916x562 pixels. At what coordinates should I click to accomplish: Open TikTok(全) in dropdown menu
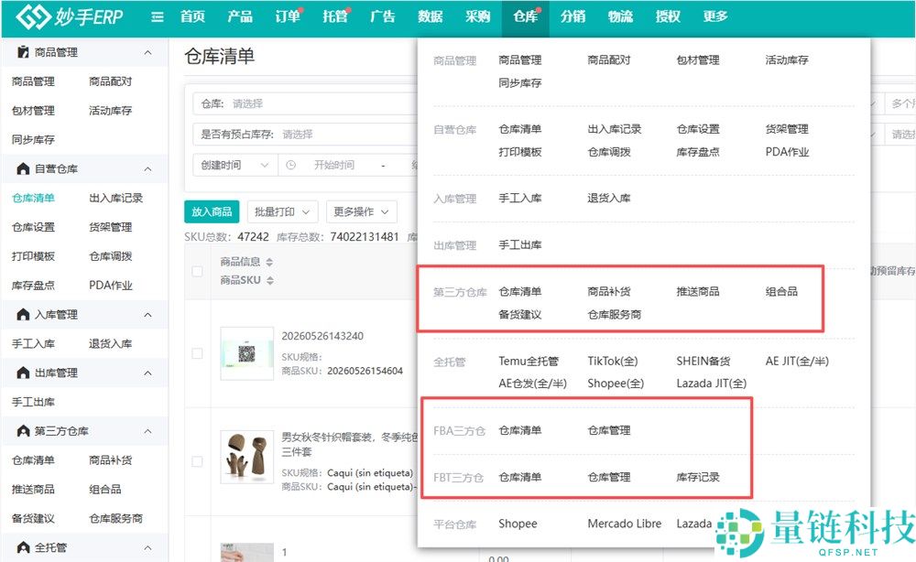pyautogui.click(x=613, y=362)
